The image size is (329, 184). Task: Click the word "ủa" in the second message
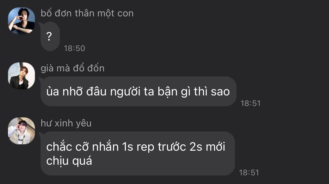pyautogui.click(x=53, y=91)
